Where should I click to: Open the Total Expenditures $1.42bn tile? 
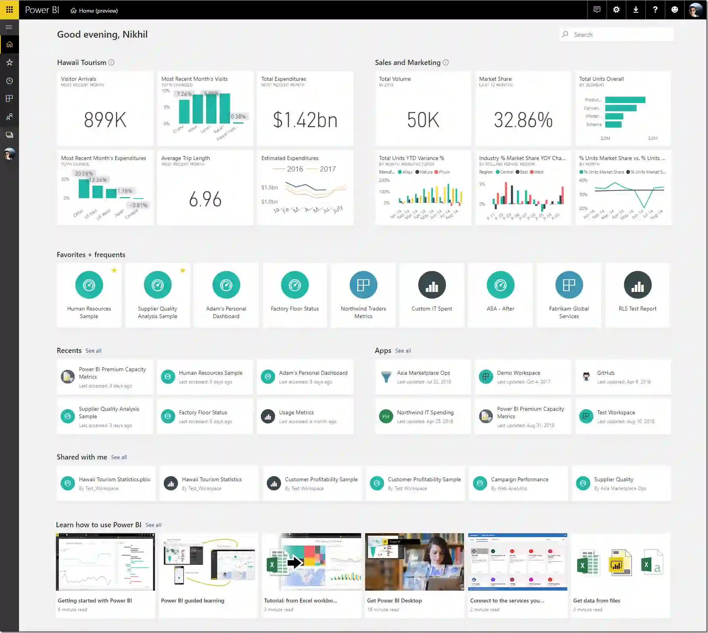tap(305, 109)
